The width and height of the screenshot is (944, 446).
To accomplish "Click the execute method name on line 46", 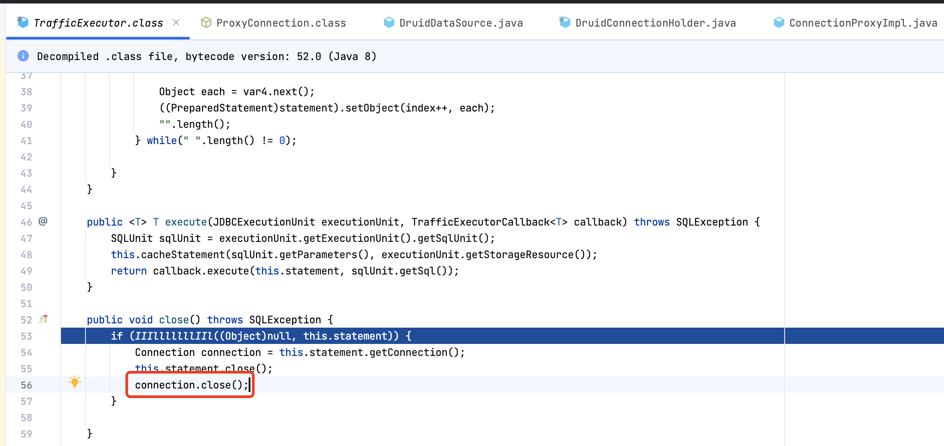I will point(186,222).
